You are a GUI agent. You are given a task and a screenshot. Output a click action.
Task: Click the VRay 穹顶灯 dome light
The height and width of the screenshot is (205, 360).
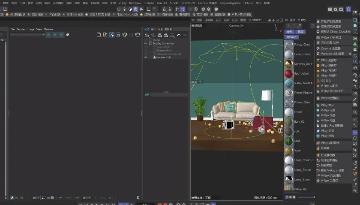click(x=329, y=71)
